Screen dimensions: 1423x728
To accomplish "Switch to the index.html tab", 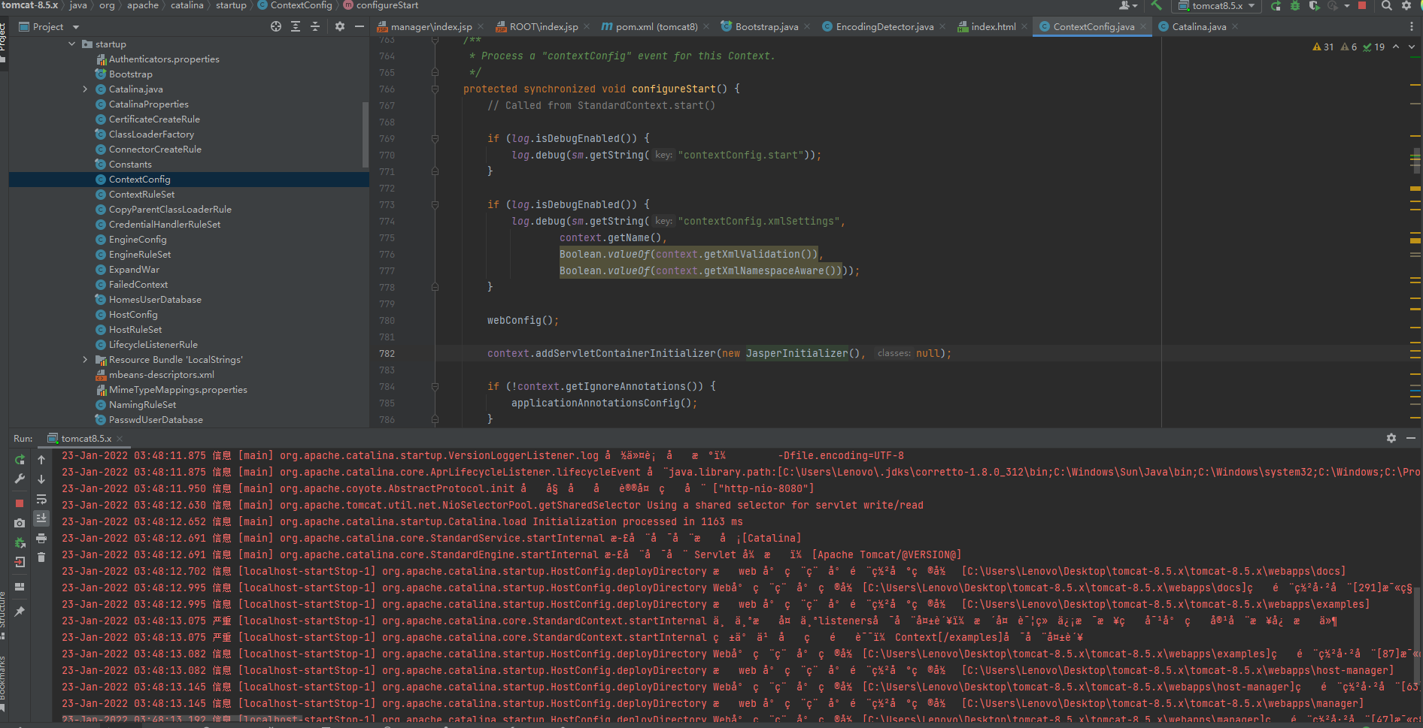I will tap(993, 26).
